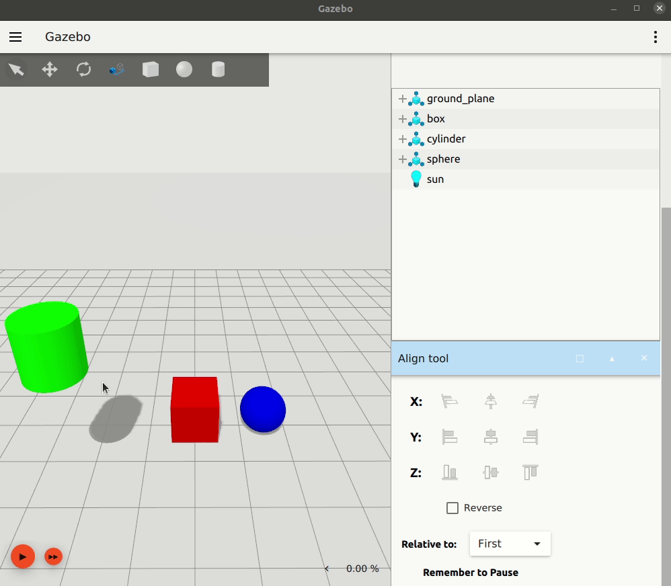The height and width of the screenshot is (586, 671).
Task: Close the Gazebo window
Action: click(660, 8)
